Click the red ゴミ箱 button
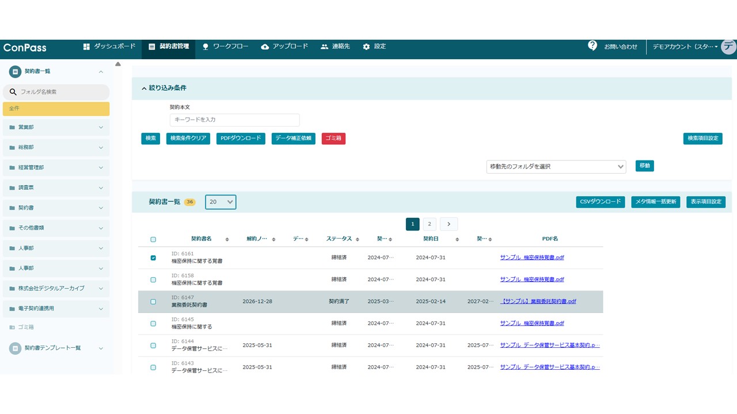 click(333, 139)
